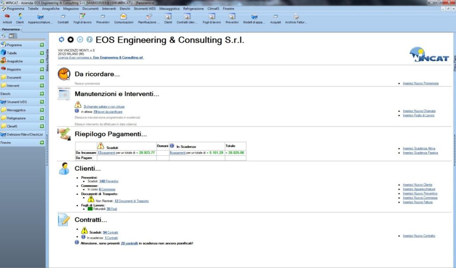Click Strumenti WDS icon in the sidebar
Screen dimensions: 456x268
[x=3, y=102]
